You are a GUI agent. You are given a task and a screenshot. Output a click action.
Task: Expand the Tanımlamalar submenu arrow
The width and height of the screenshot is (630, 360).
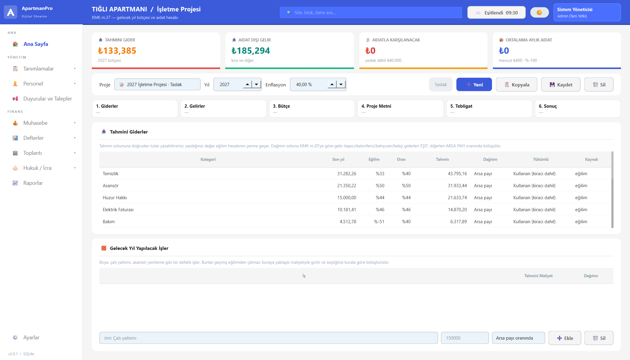(x=75, y=69)
